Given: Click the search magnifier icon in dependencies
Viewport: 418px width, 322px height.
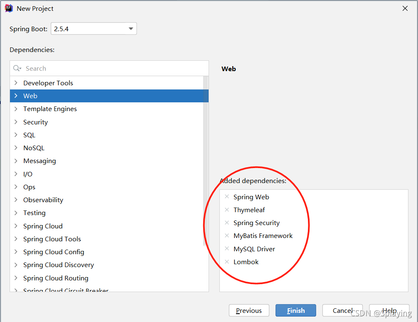Looking at the screenshot, I should pyautogui.click(x=17, y=68).
